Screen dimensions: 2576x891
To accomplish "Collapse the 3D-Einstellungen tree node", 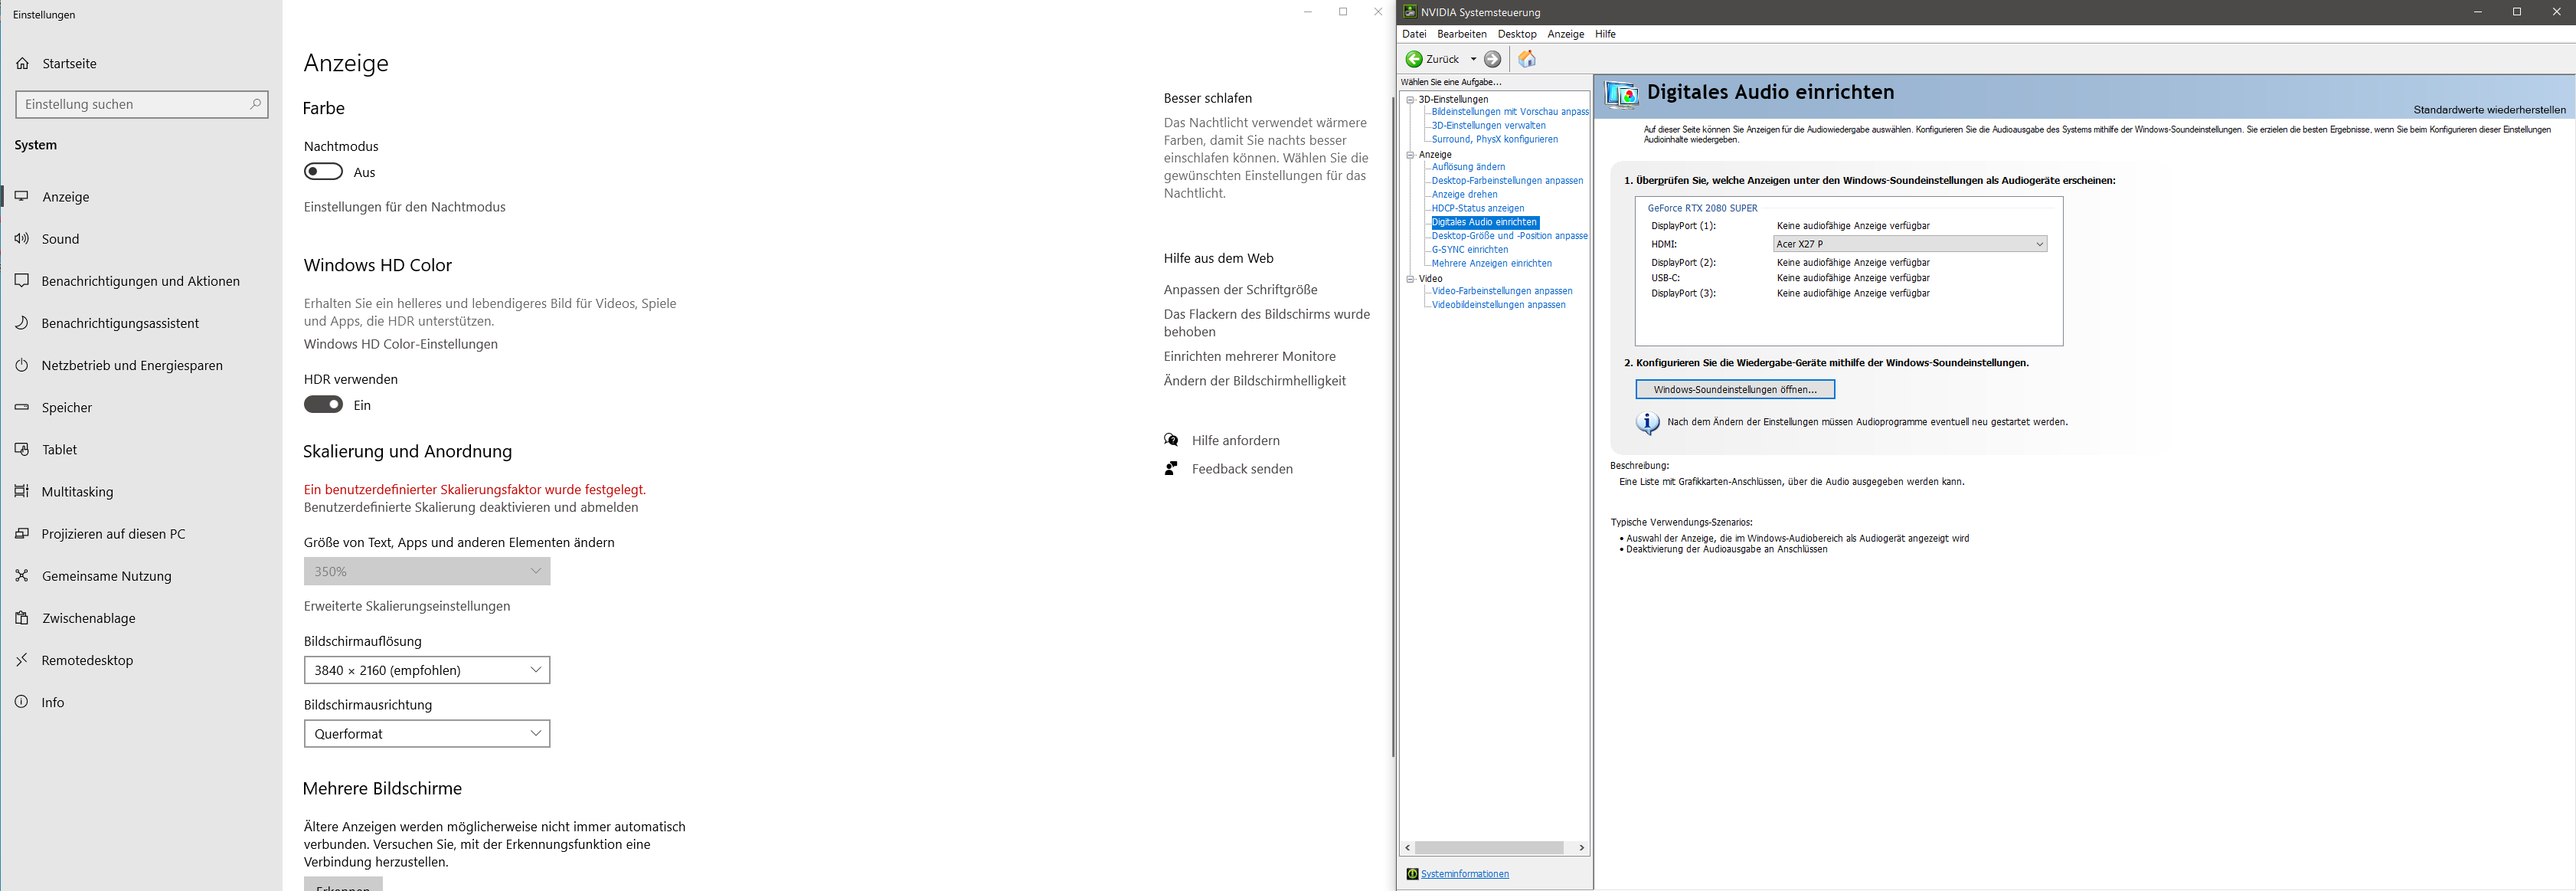I will (1410, 99).
